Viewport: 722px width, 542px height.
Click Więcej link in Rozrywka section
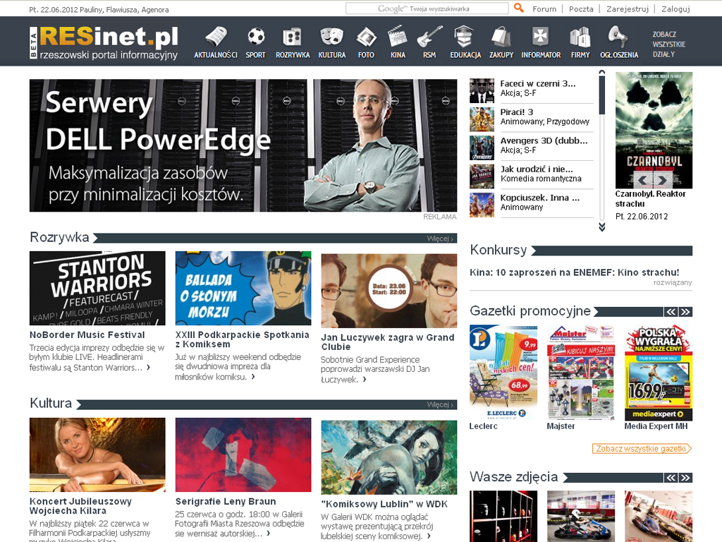click(441, 239)
